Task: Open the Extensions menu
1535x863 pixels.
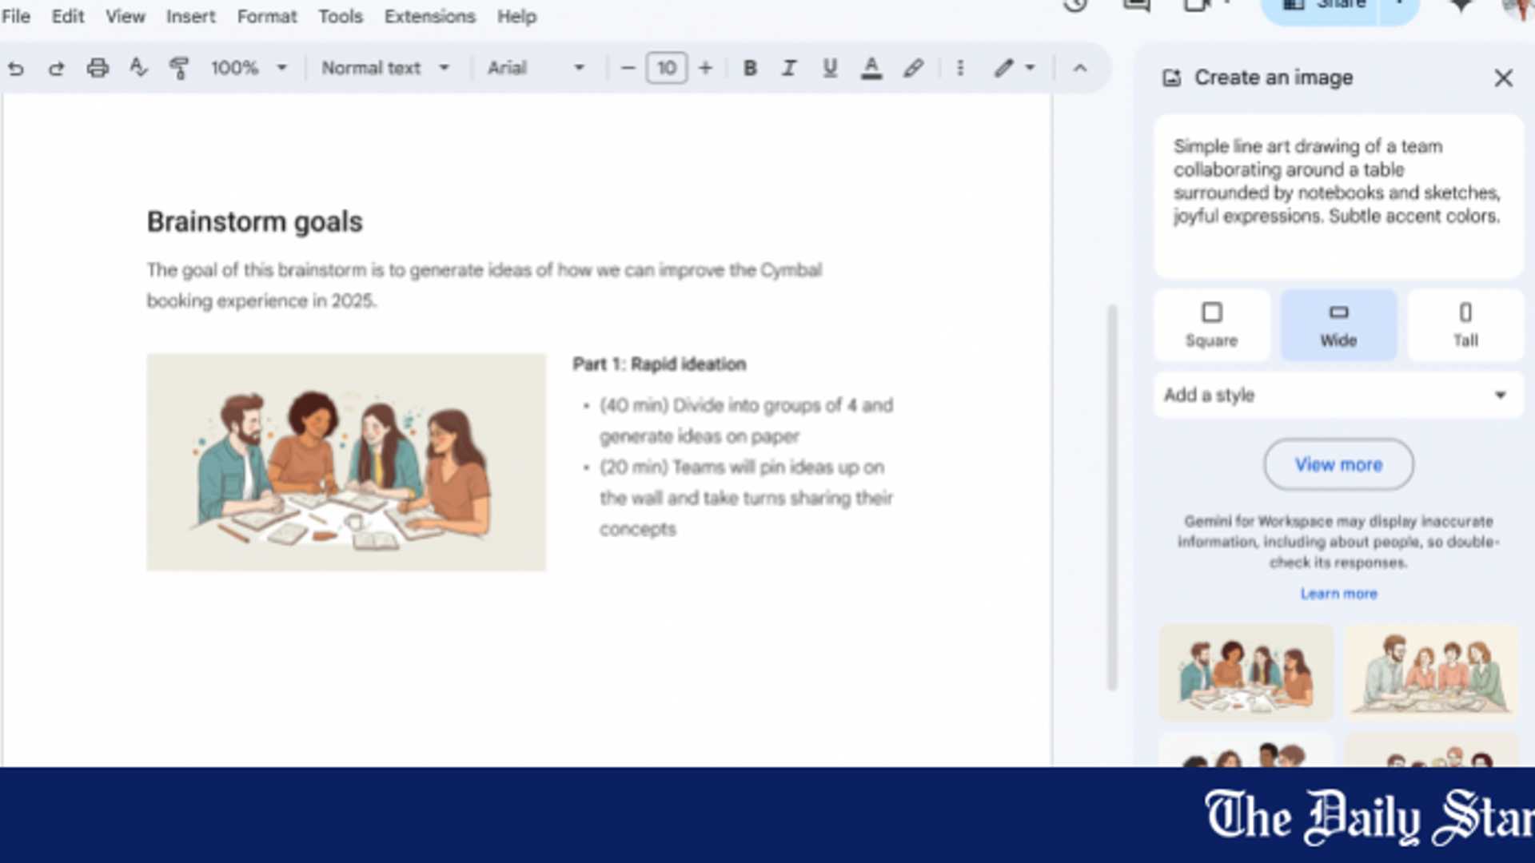Action: [429, 16]
